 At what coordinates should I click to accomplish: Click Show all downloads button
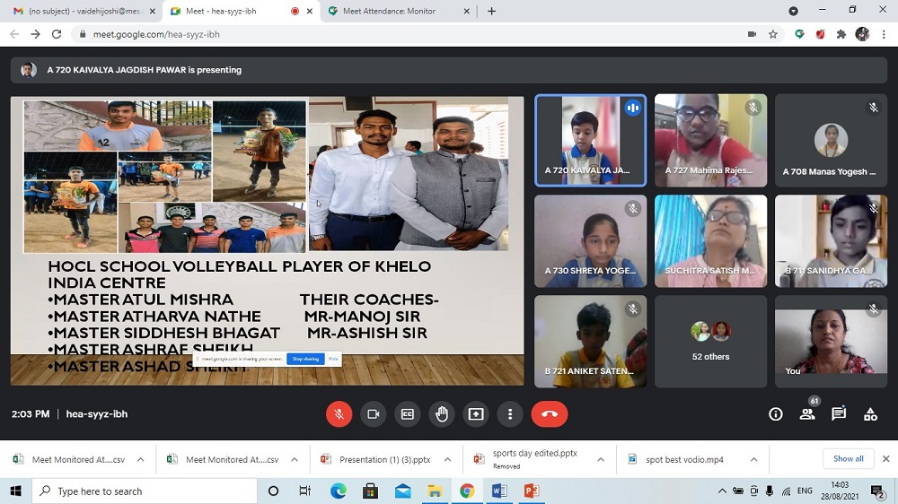pyautogui.click(x=848, y=459)
